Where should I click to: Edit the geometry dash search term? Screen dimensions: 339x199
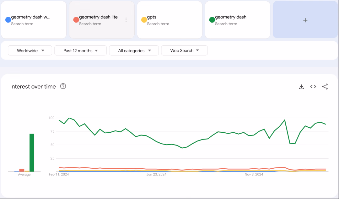point(231,17)
